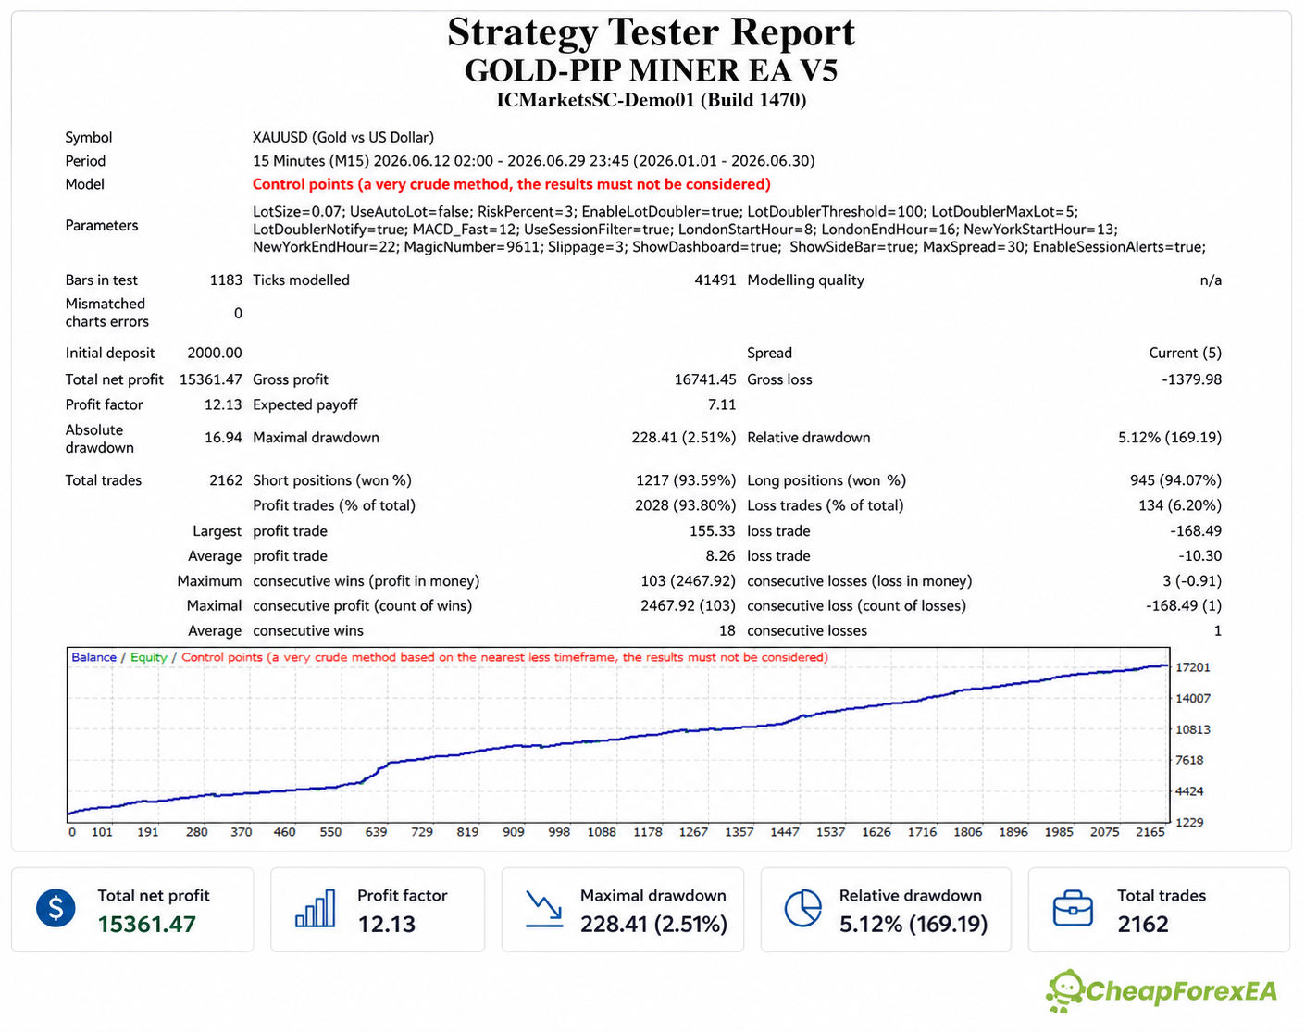Click the Average profit trade value 8.26
The width and height of the screenshot is (1305, 1032).
click(x=721, y=556)
